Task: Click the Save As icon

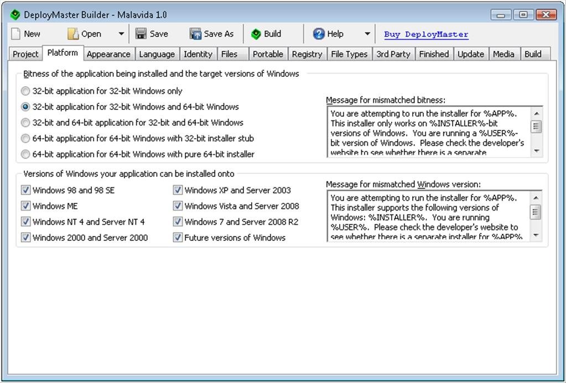Action: pos(195,34)
